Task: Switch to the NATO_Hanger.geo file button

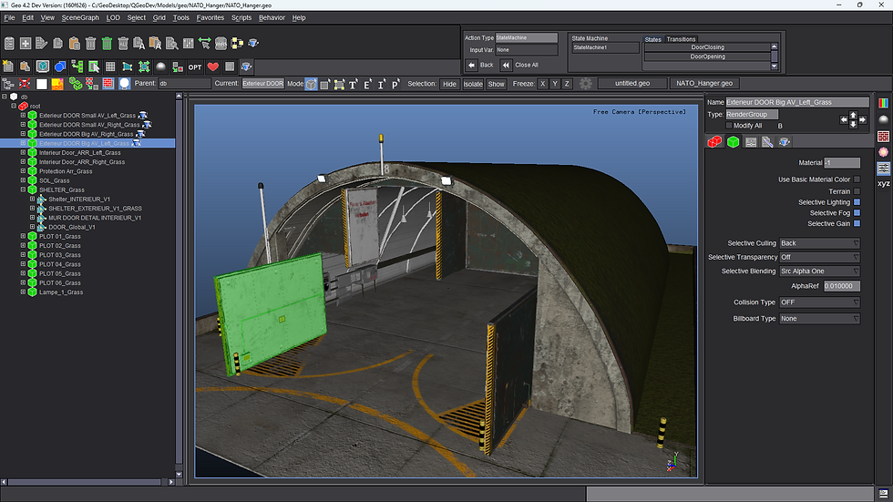Action: tap(704, 83)
